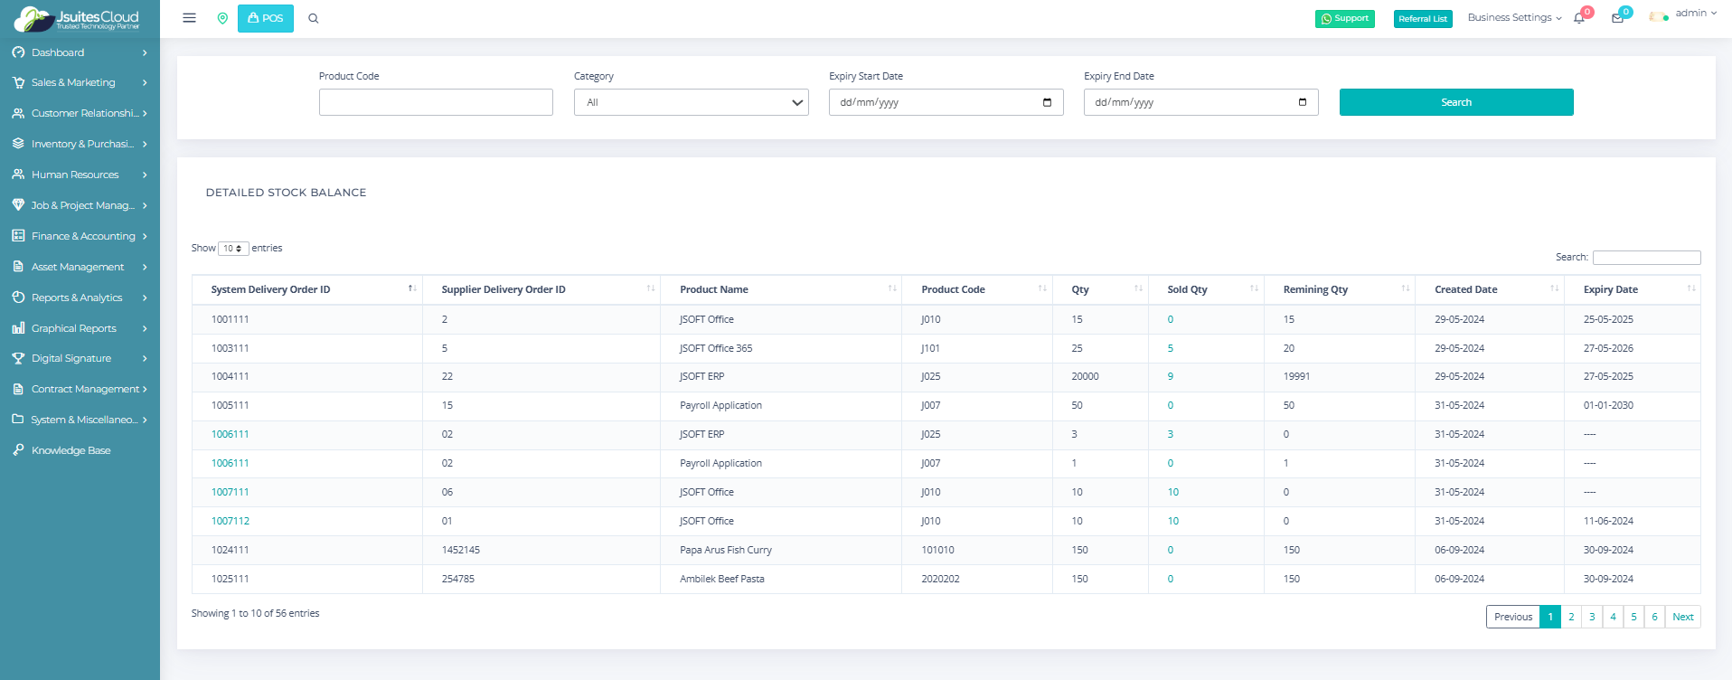Expand the Business Settings menu
1732x680 pixels.
(x=1514, y=18)
